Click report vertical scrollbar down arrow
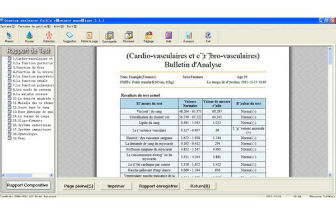Screen dimensions: 336x216 click(330, 175)
